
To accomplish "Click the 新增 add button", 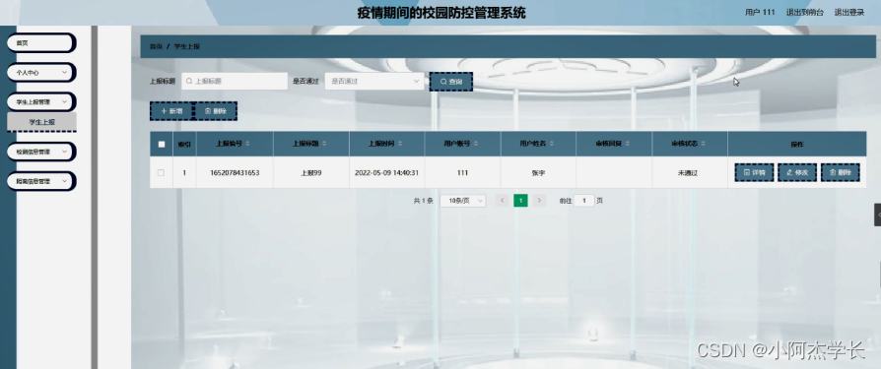I will 171,111.
